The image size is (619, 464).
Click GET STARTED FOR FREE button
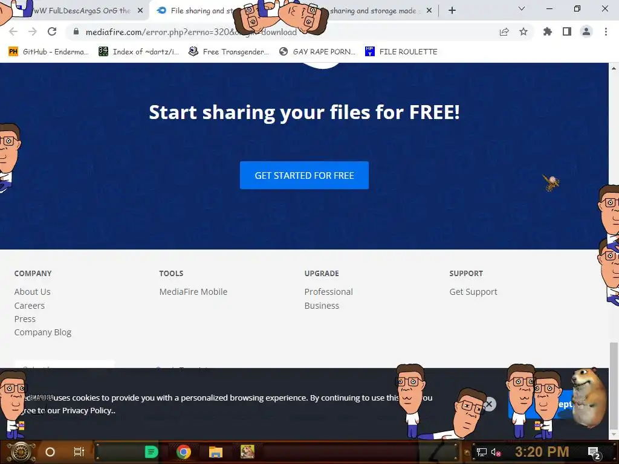(304, 175)
